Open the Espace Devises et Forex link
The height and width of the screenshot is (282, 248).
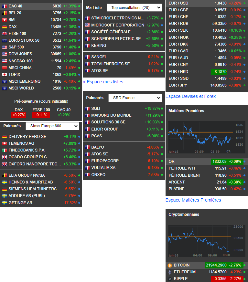[x=190, y=96]
